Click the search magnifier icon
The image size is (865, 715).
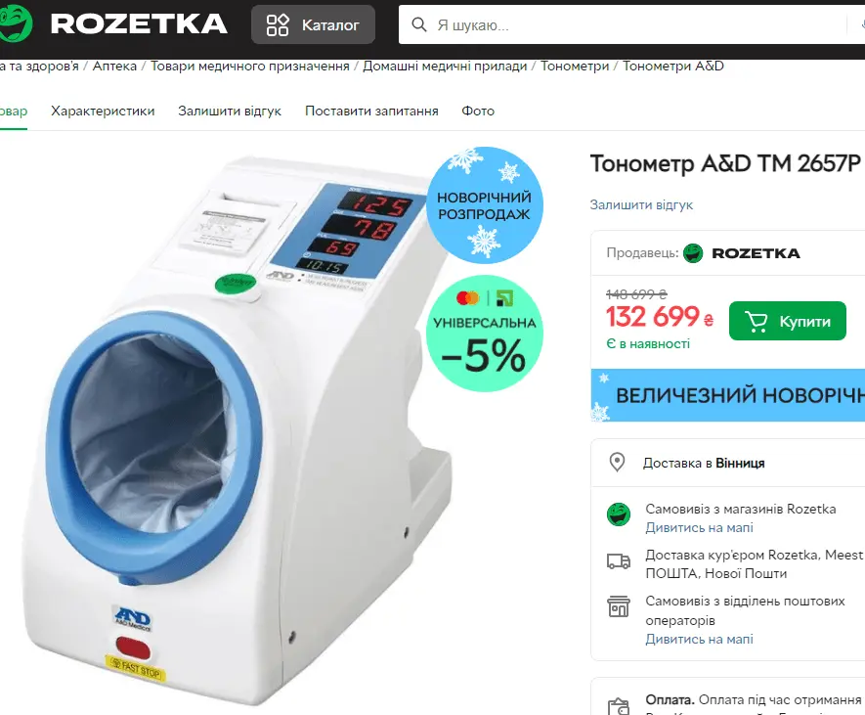point(419,24)
